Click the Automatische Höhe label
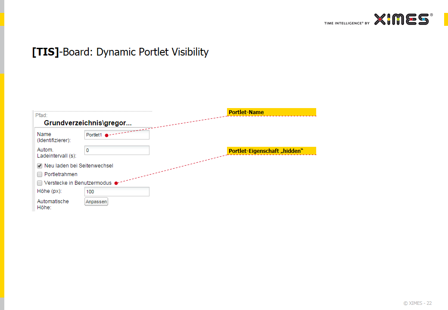The height and width of the screenshot is (310, 448). 53,205
